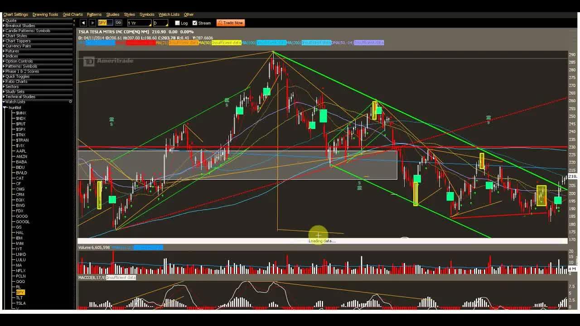Screen dimensions: 580x326
Task: Select CMG in the huntlist
Action: (x=20, y=189)
